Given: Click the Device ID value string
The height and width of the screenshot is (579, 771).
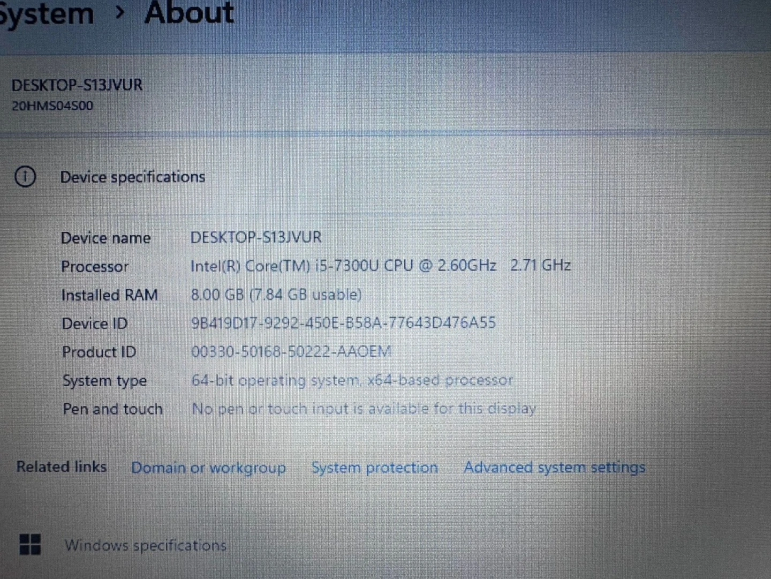Looking at the screenshot, I should point(343,323).
